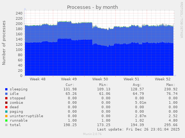185x138 pixels.
Task: Click sleeping current value 131.98
Action: pos(70,89)
